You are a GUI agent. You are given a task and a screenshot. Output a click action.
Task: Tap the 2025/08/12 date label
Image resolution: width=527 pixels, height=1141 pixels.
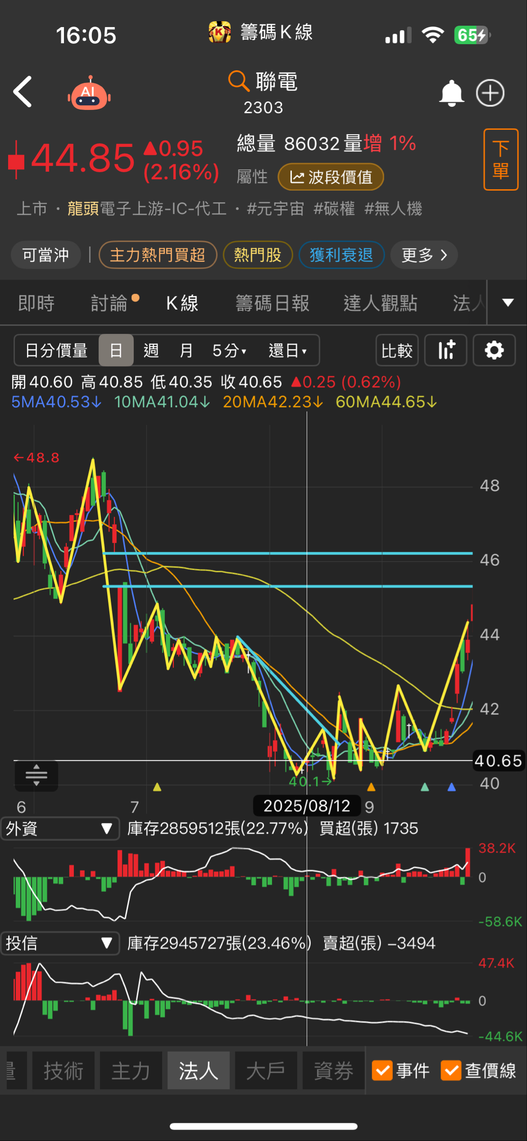(307, 806)
